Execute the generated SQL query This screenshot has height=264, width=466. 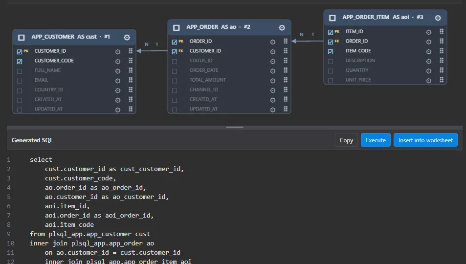(x=376, y=140)
